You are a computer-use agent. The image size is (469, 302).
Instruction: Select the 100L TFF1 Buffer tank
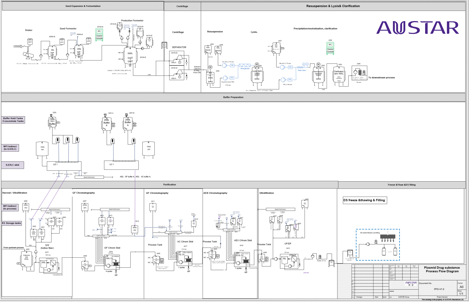point(52,122)
